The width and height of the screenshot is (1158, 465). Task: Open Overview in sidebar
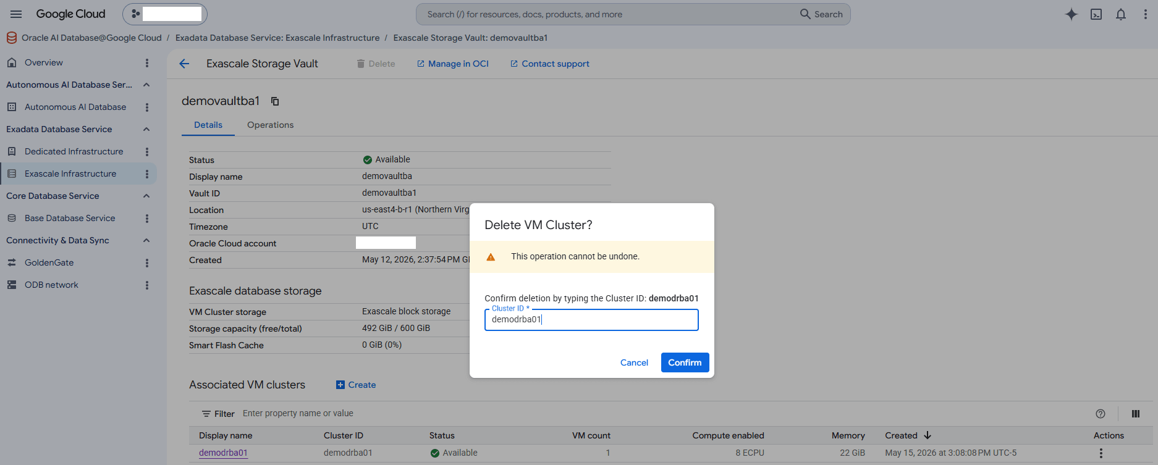tap(44, 62)
